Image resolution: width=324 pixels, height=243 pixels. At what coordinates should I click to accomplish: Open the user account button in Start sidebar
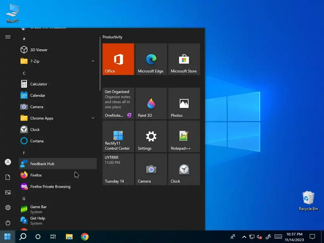8,162
